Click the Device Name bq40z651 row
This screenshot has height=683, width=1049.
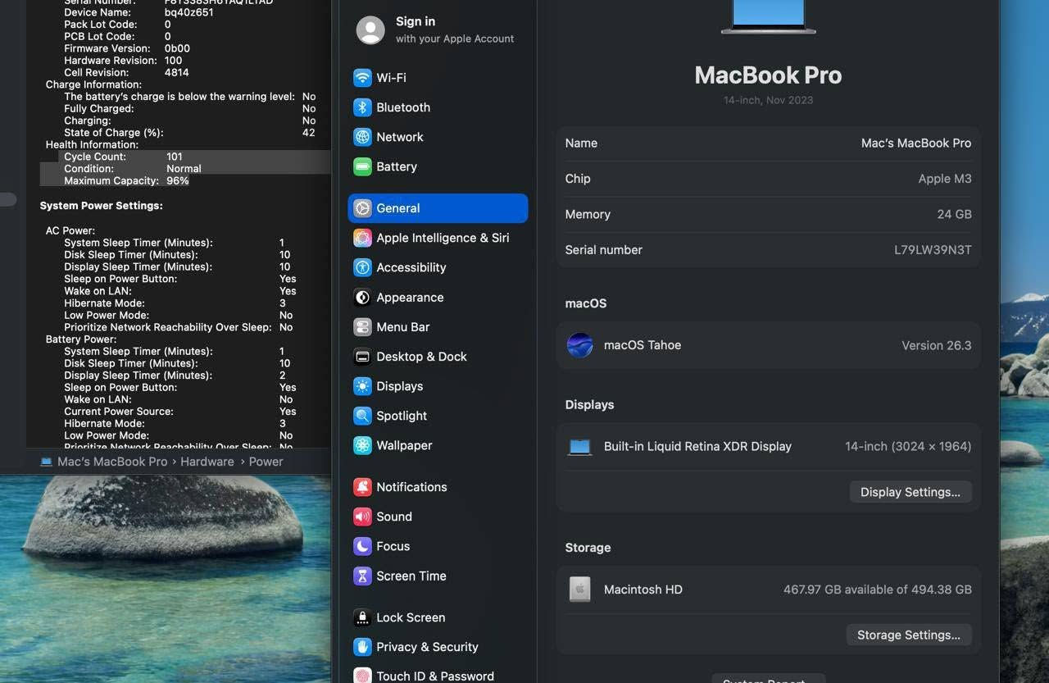click(139, 12)
